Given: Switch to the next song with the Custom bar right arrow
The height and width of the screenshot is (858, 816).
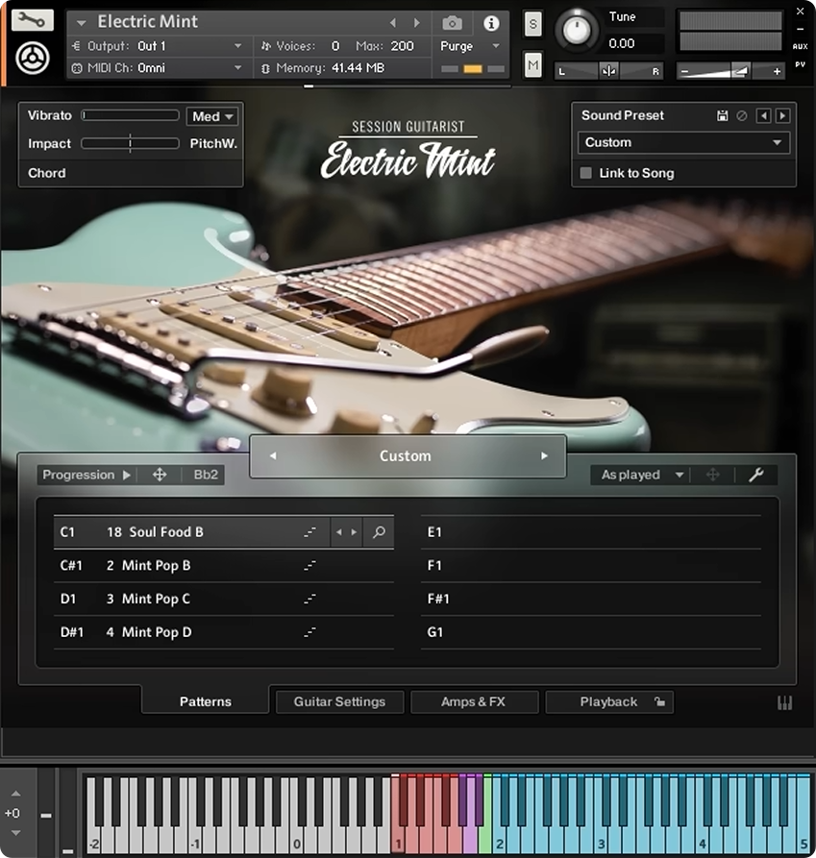Looking at the screenshot, I should (544, 455).
